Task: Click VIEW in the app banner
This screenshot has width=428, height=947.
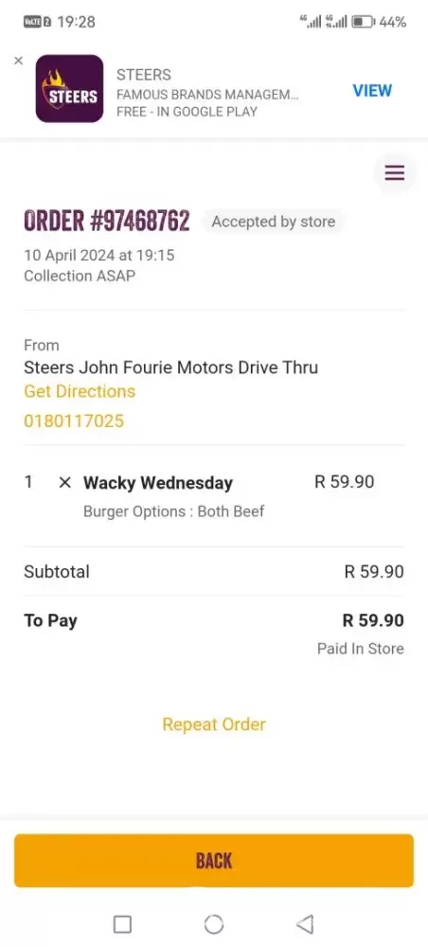Action: pyautogui.click(x=372, y=91)
